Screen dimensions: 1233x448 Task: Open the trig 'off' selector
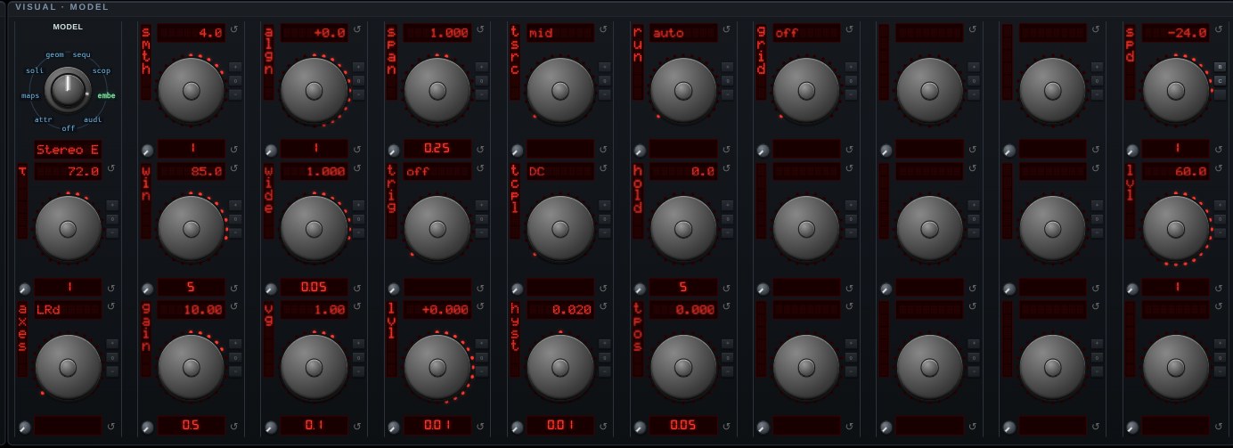pyautogui.click(x=437, y=171)
